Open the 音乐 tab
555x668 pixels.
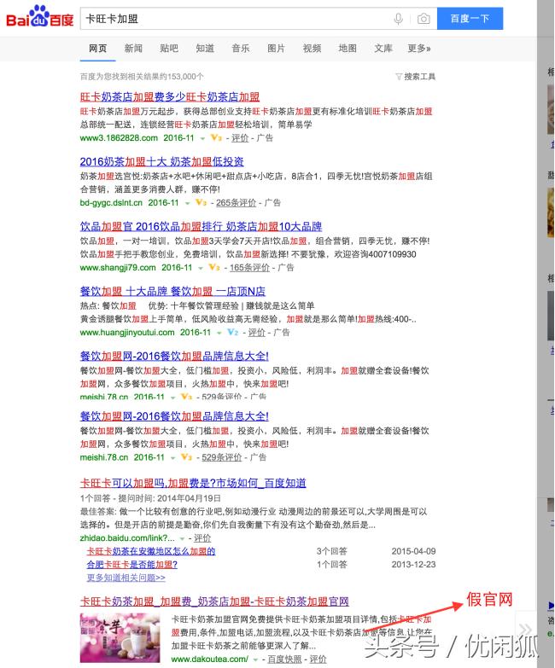point(241,48)
